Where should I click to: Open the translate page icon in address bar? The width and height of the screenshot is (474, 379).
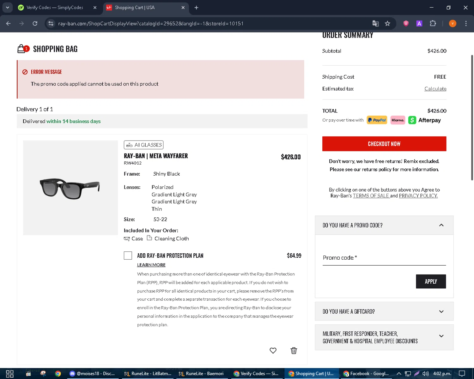pyautogui.click(x=375, y=23)
